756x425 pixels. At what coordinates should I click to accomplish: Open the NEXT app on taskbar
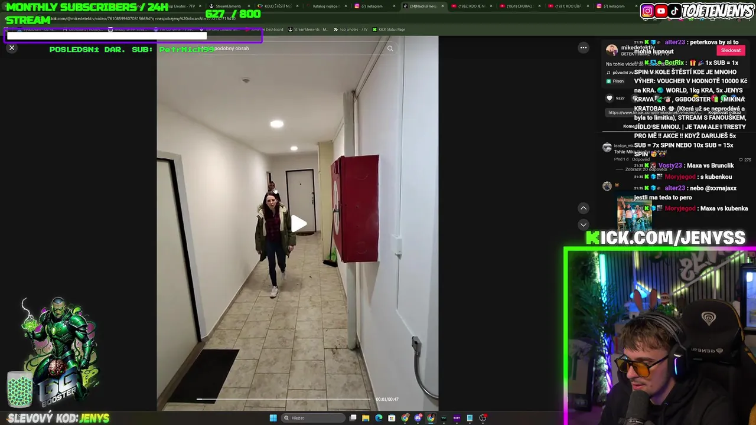[x=457, y=418]
